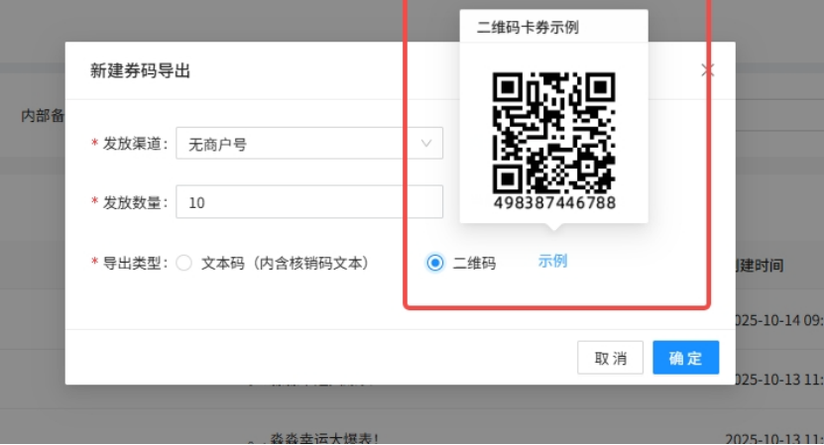Click the code number 498387446788
The height and width of the screenshot is (445, 824).
[554, 203]
